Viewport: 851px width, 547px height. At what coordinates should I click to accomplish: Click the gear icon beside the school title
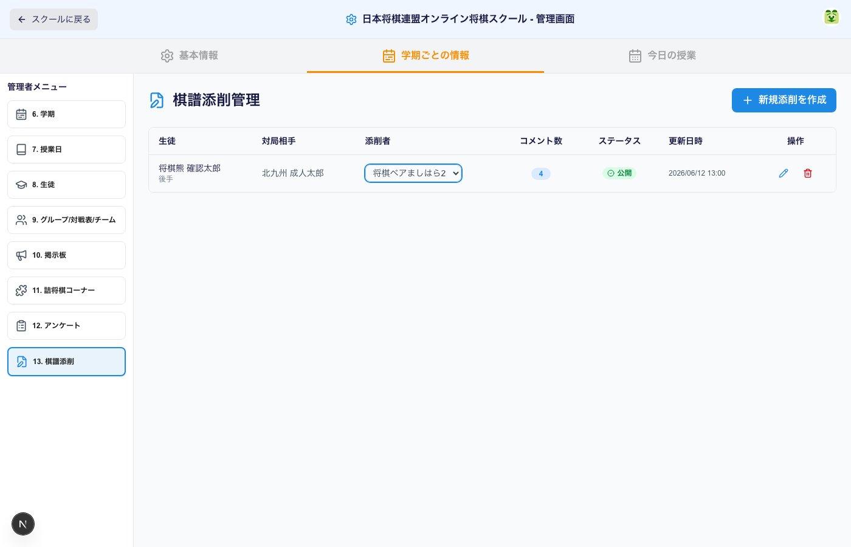[351, 19]
